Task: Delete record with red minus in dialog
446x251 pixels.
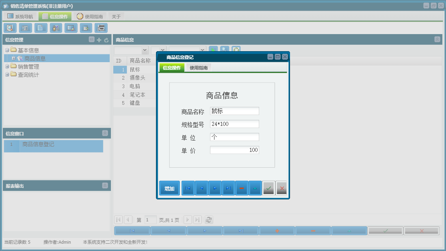Action: click(242, 188)
